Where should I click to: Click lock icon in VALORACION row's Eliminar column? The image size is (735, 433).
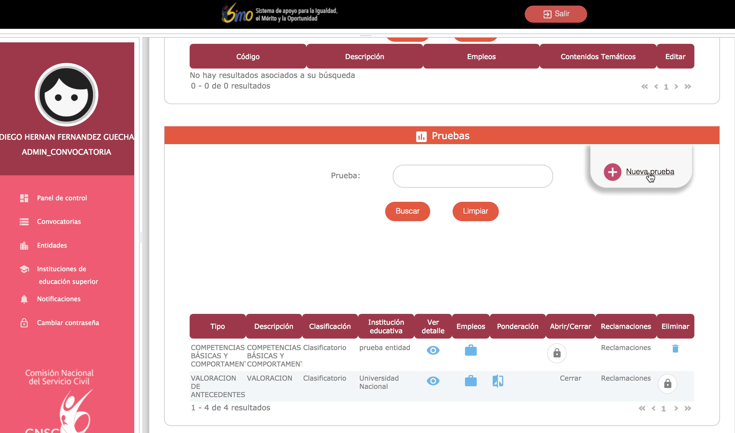pos(668,384)
